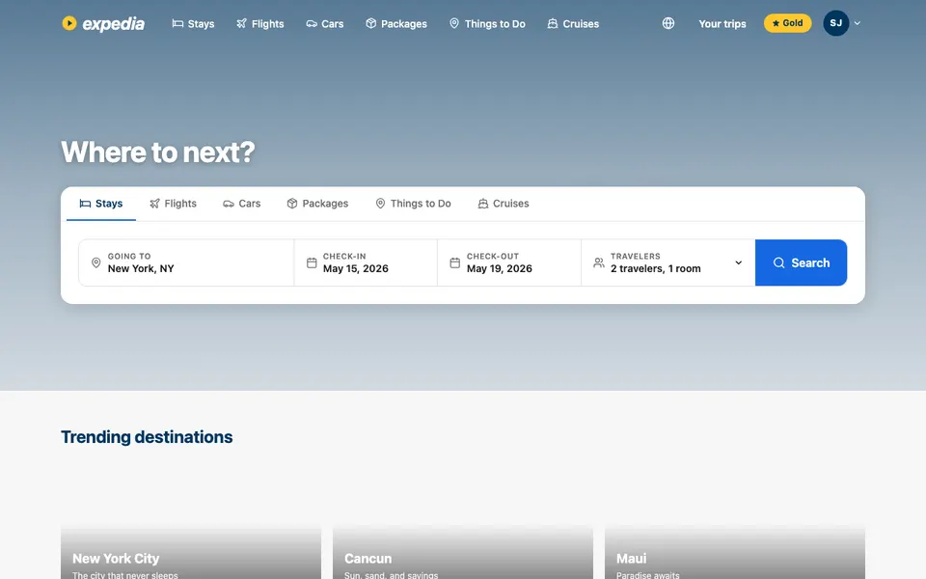
Task: Switch to the Cruises search tab
Action: [x=504, y=204]
